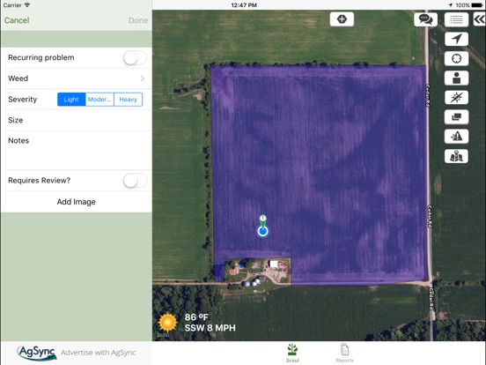The height and width of the screenshot is (365, 486).
Task: Tap the Add Image button
Action: [x=77, y=202]
